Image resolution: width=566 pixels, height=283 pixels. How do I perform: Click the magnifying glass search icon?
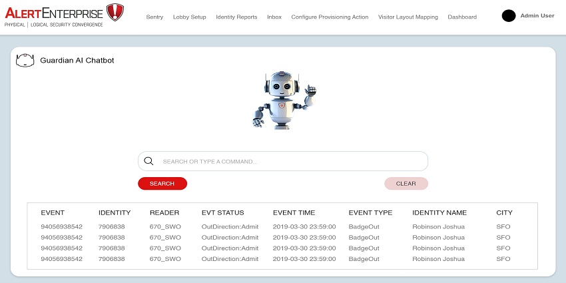149,161
